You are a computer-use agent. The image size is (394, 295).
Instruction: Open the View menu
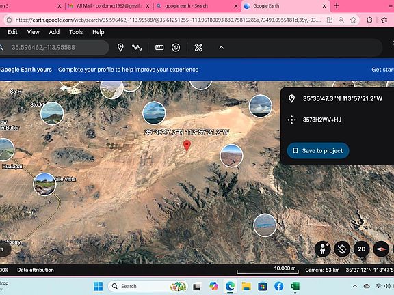coord(33,32)
